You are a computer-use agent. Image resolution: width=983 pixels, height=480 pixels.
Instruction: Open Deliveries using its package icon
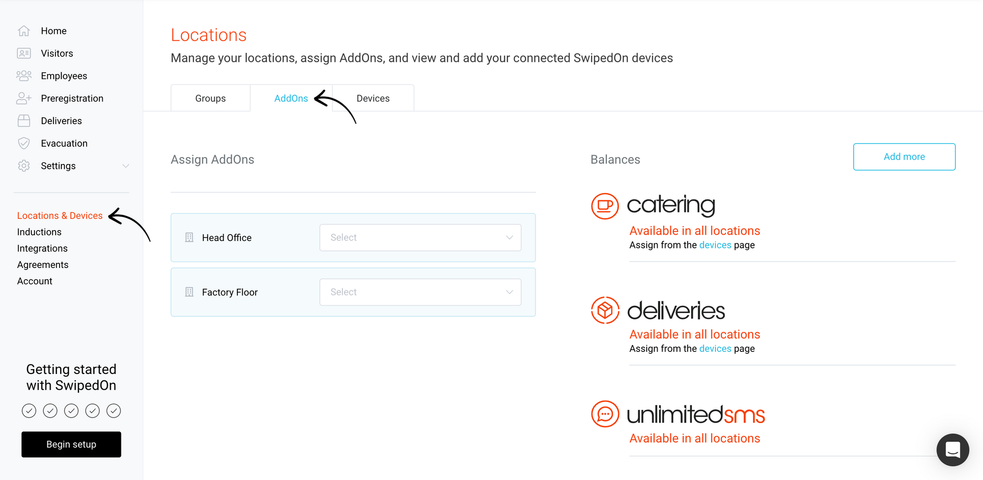pos(24,120)
